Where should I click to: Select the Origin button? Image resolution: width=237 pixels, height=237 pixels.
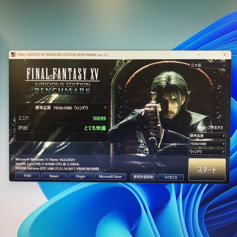click(81, 177)
